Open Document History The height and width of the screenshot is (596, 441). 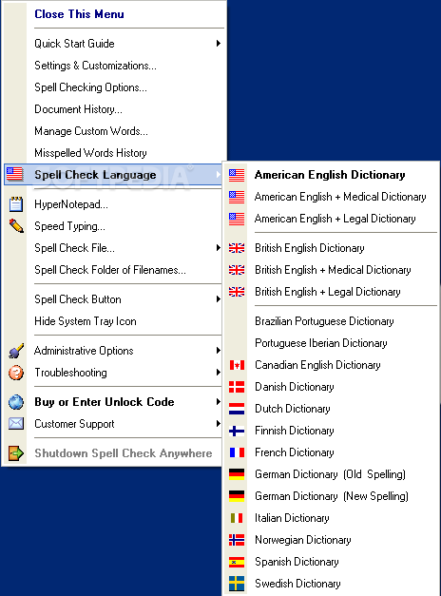(x=78, y=109)
